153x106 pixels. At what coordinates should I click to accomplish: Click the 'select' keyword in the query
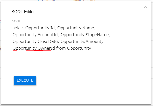pyautogui.click(x=18, y=28)
